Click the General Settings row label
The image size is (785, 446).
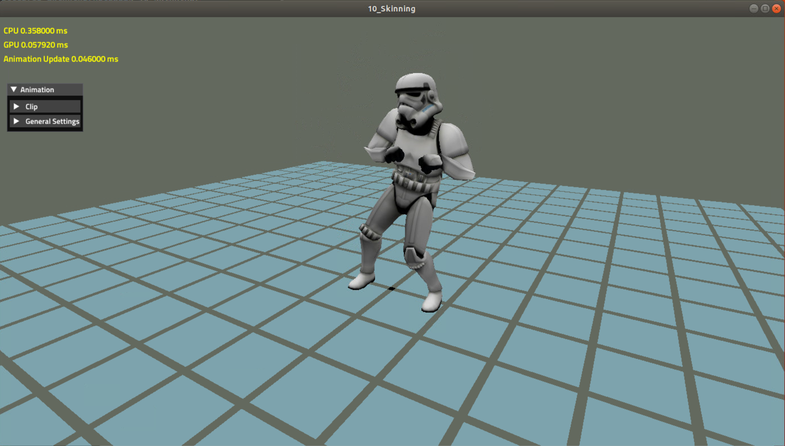coord(52,121)
